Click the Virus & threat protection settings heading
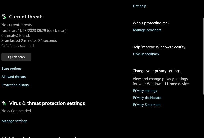204x138 pixels. coord(47,103)
